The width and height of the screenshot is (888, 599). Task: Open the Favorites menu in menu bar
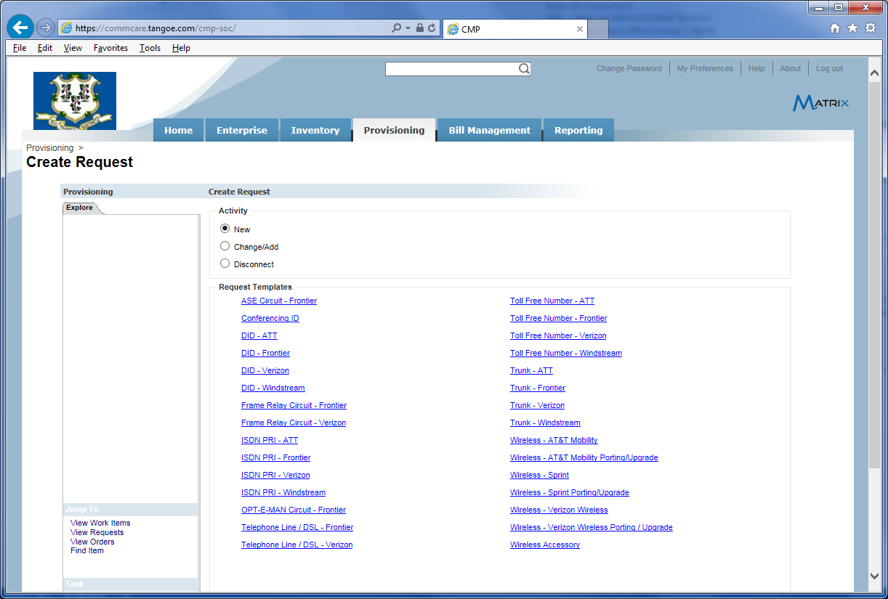(110, 48)
